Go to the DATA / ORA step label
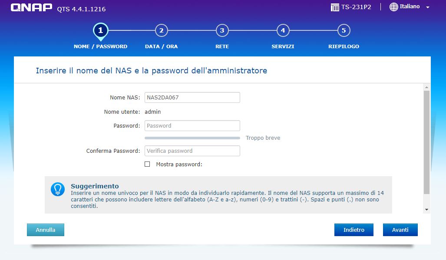The image size is (446, 260). 161,46
